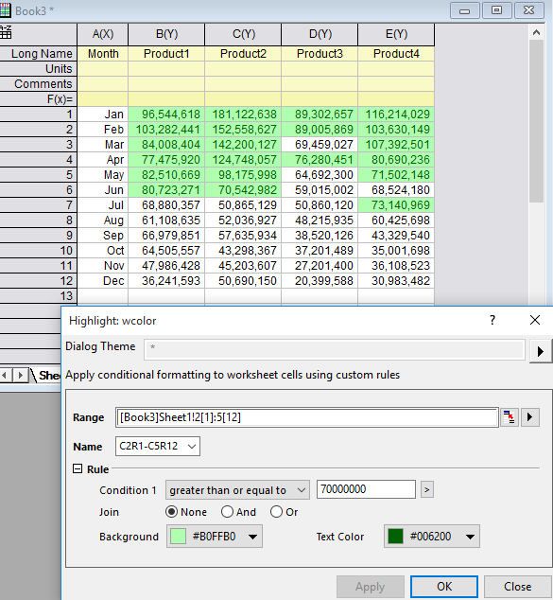Click the dialog help question mark
The width and height of the screenshot is (553, 600).
[x=493, y=320]
